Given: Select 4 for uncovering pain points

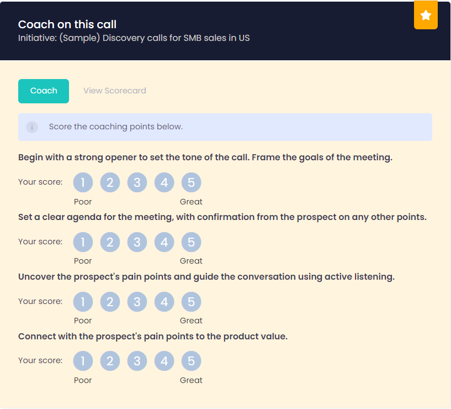Looking at the screenshot, I should (164, 302).
